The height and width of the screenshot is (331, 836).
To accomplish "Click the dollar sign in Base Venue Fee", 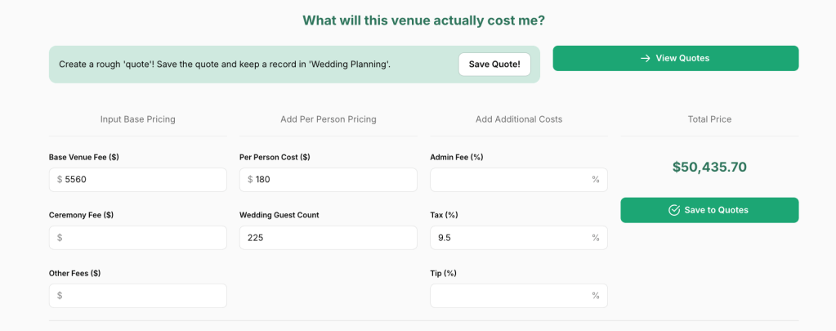I will (60, 180).
